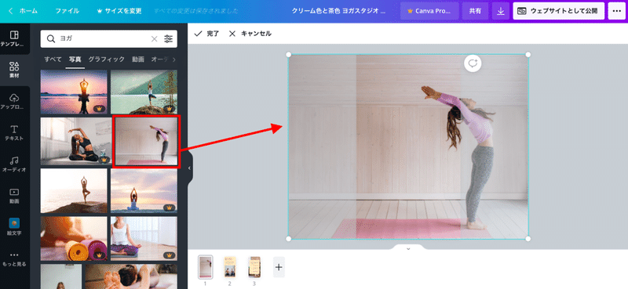Open the Text (テキスト) sidebar tab
Image resolution: width=628 pixels, height=289 pixels.
coord(14,133)
